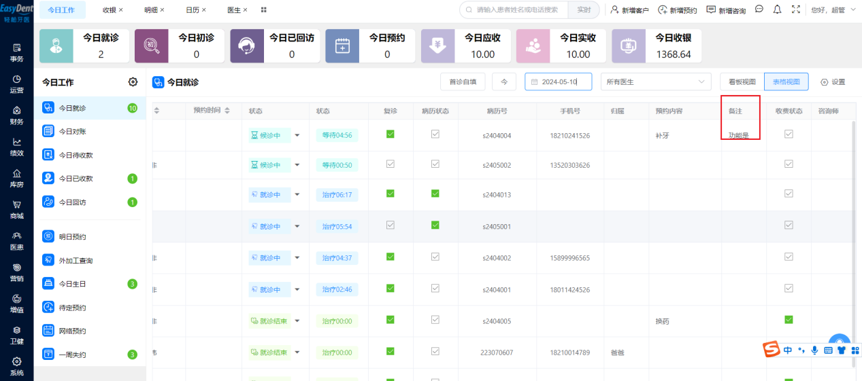Click the 今日实收 card icon
The image size is (862, 381).
pos(533,46)
